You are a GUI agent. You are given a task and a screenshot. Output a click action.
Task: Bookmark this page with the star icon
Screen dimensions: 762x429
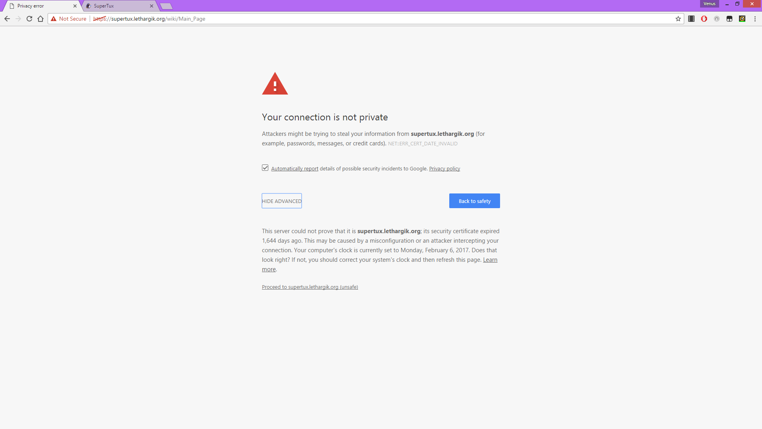point(678,19)
